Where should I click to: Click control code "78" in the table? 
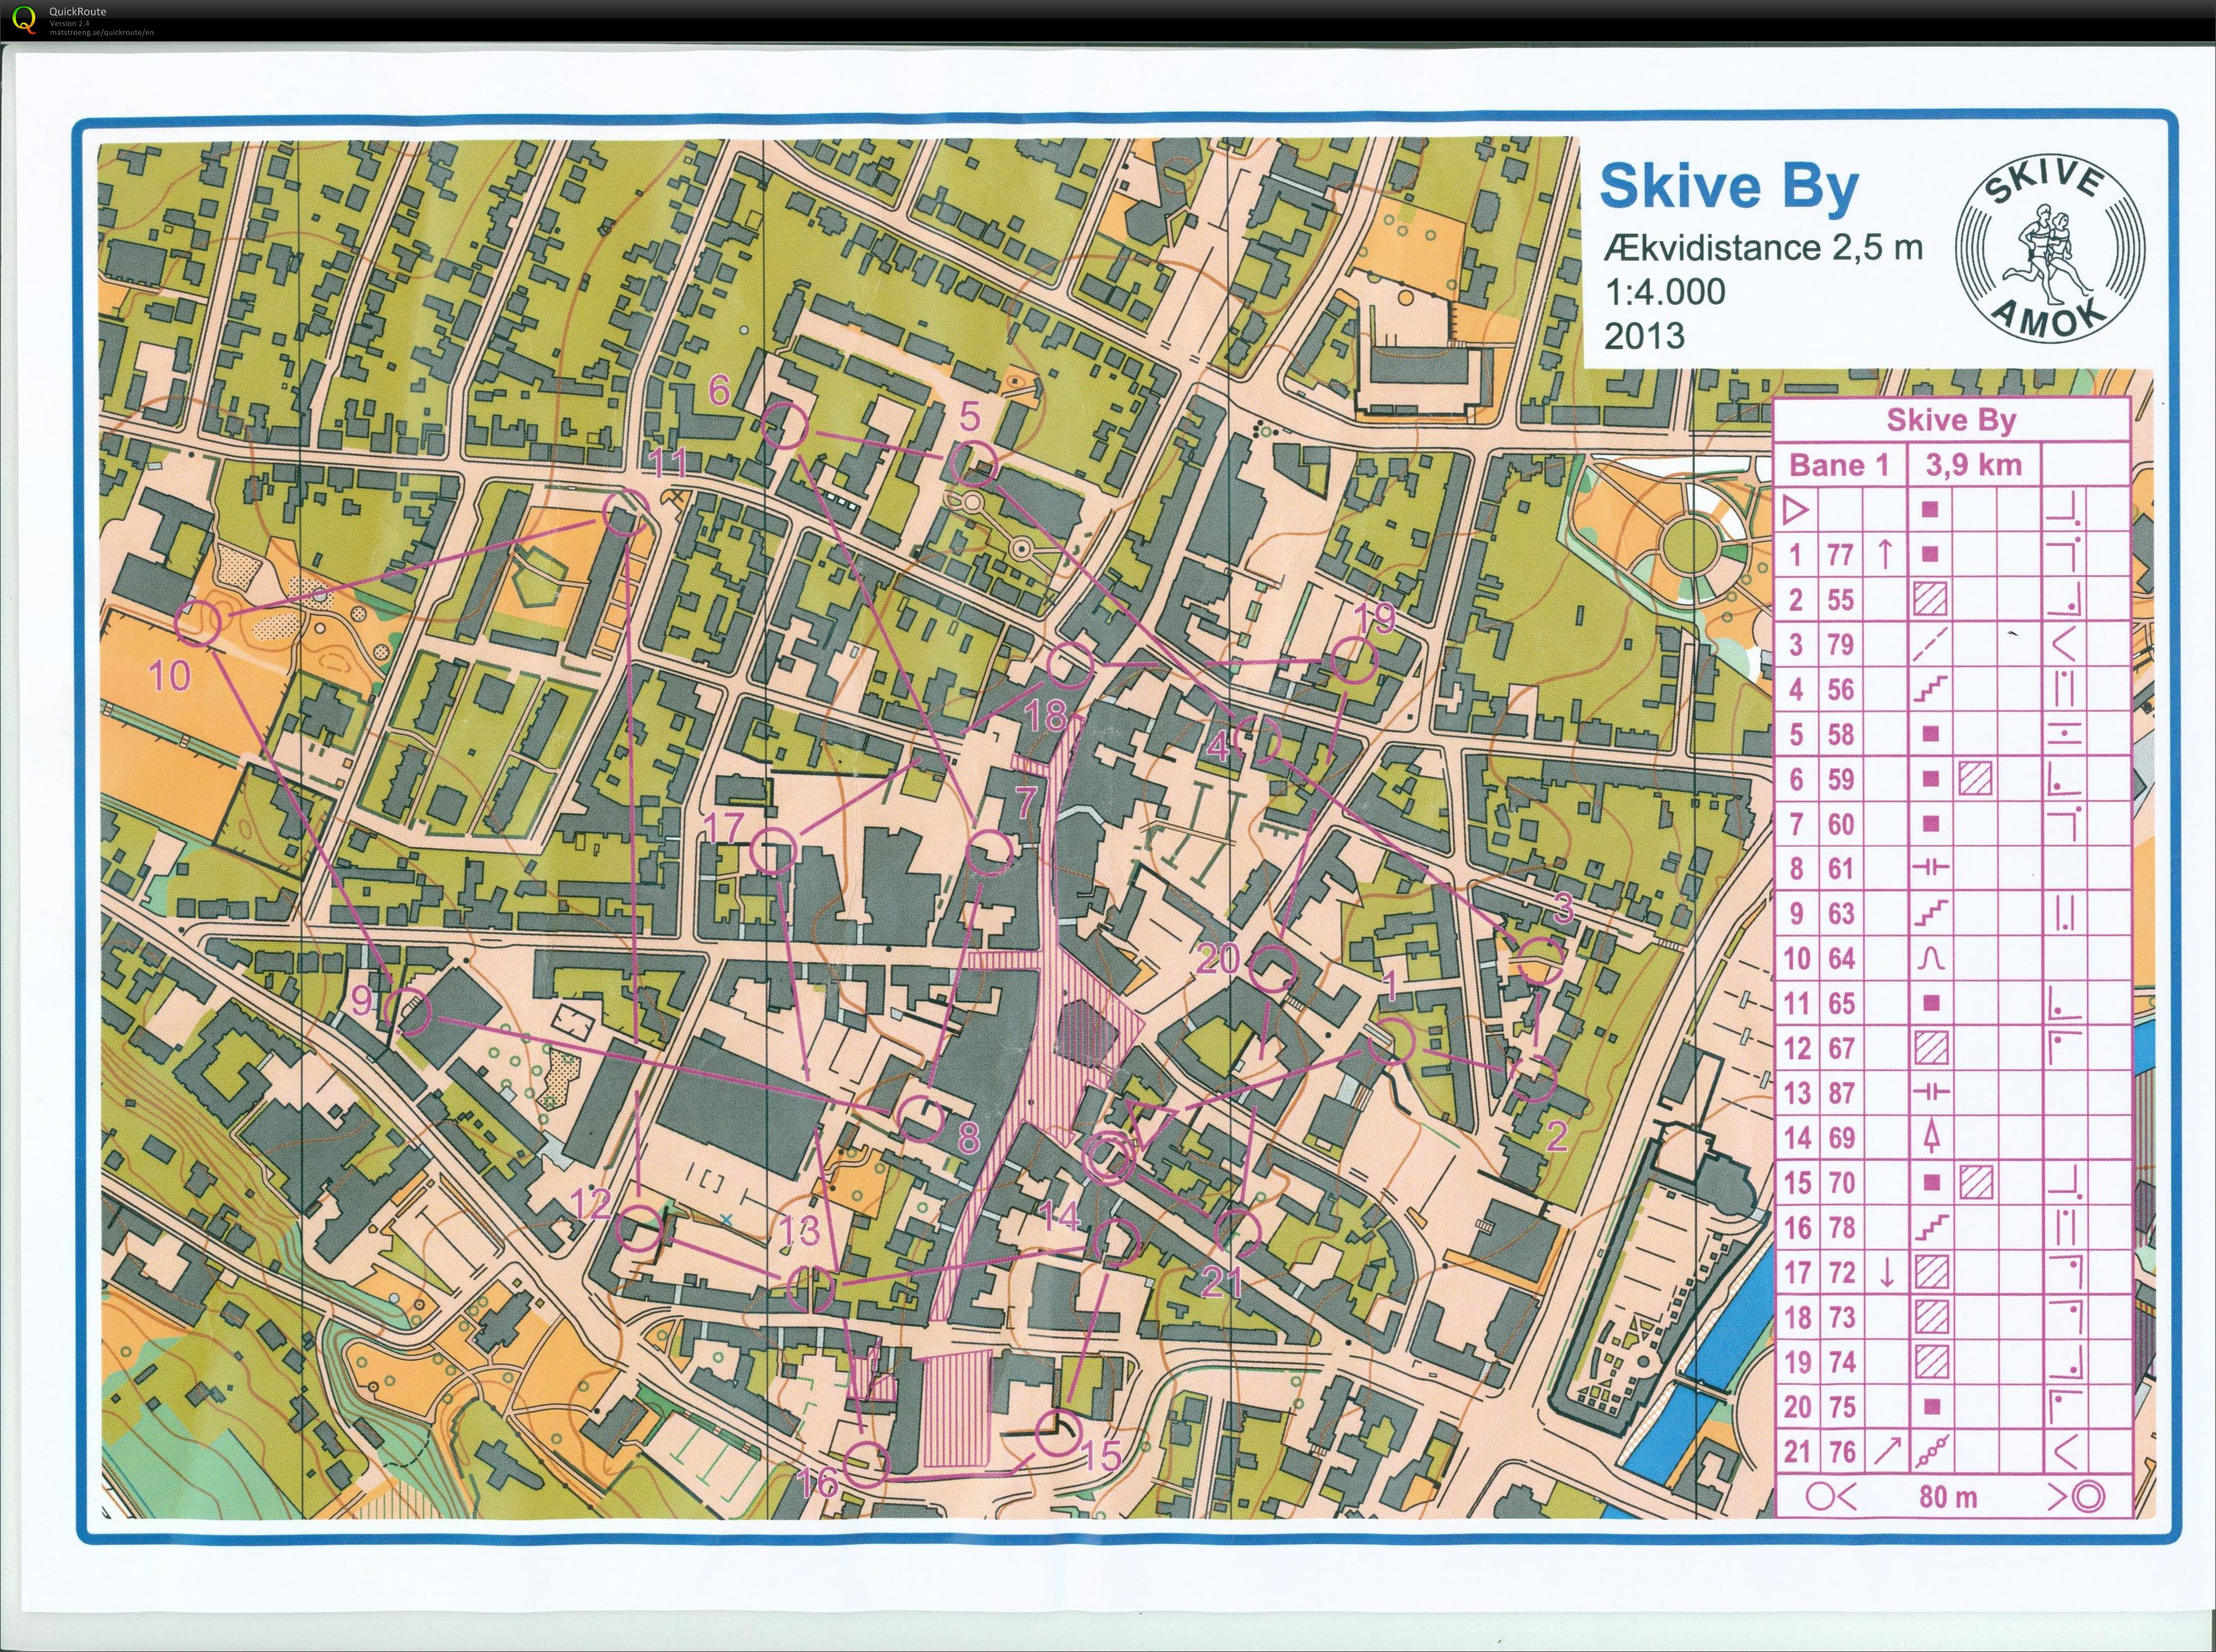(1840, 1227)
